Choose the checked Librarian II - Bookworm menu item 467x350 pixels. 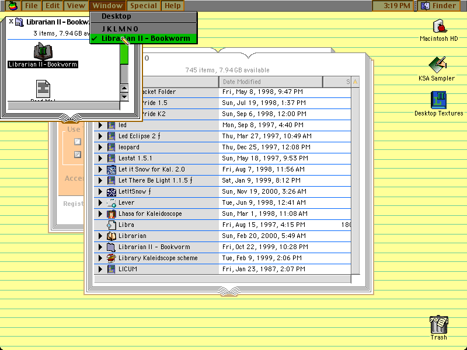click(x=143, y=38)
